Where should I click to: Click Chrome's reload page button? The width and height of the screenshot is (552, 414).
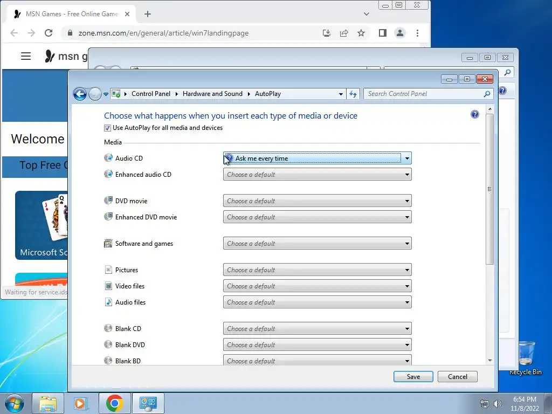[x=49, y=33]
